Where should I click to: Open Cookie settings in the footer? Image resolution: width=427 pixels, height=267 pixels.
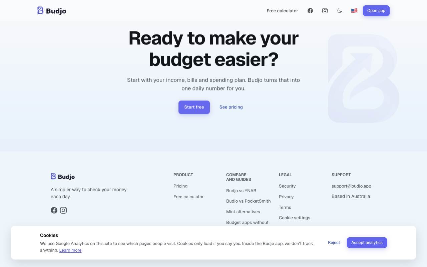[295, 218]
